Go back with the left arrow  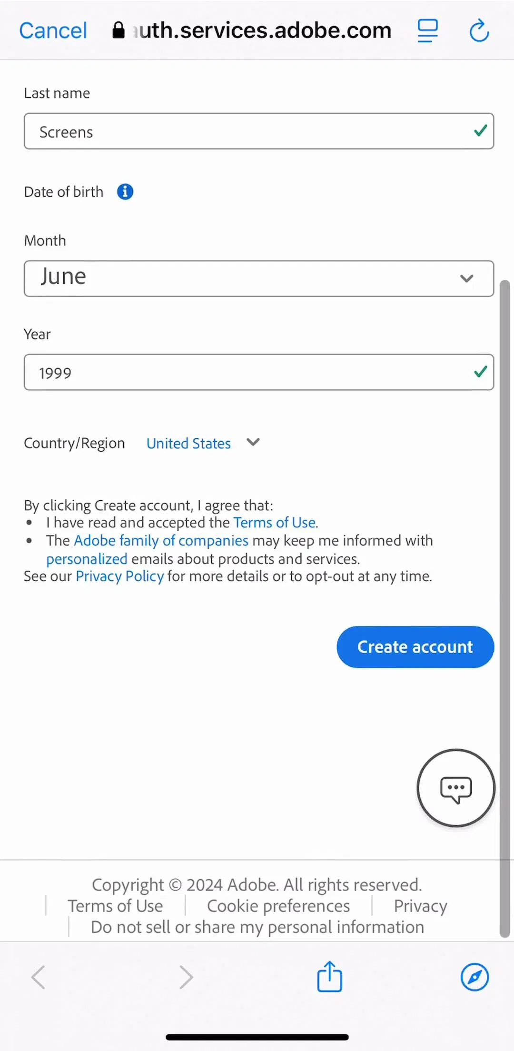pyautogui.click(x=38, y=977)
